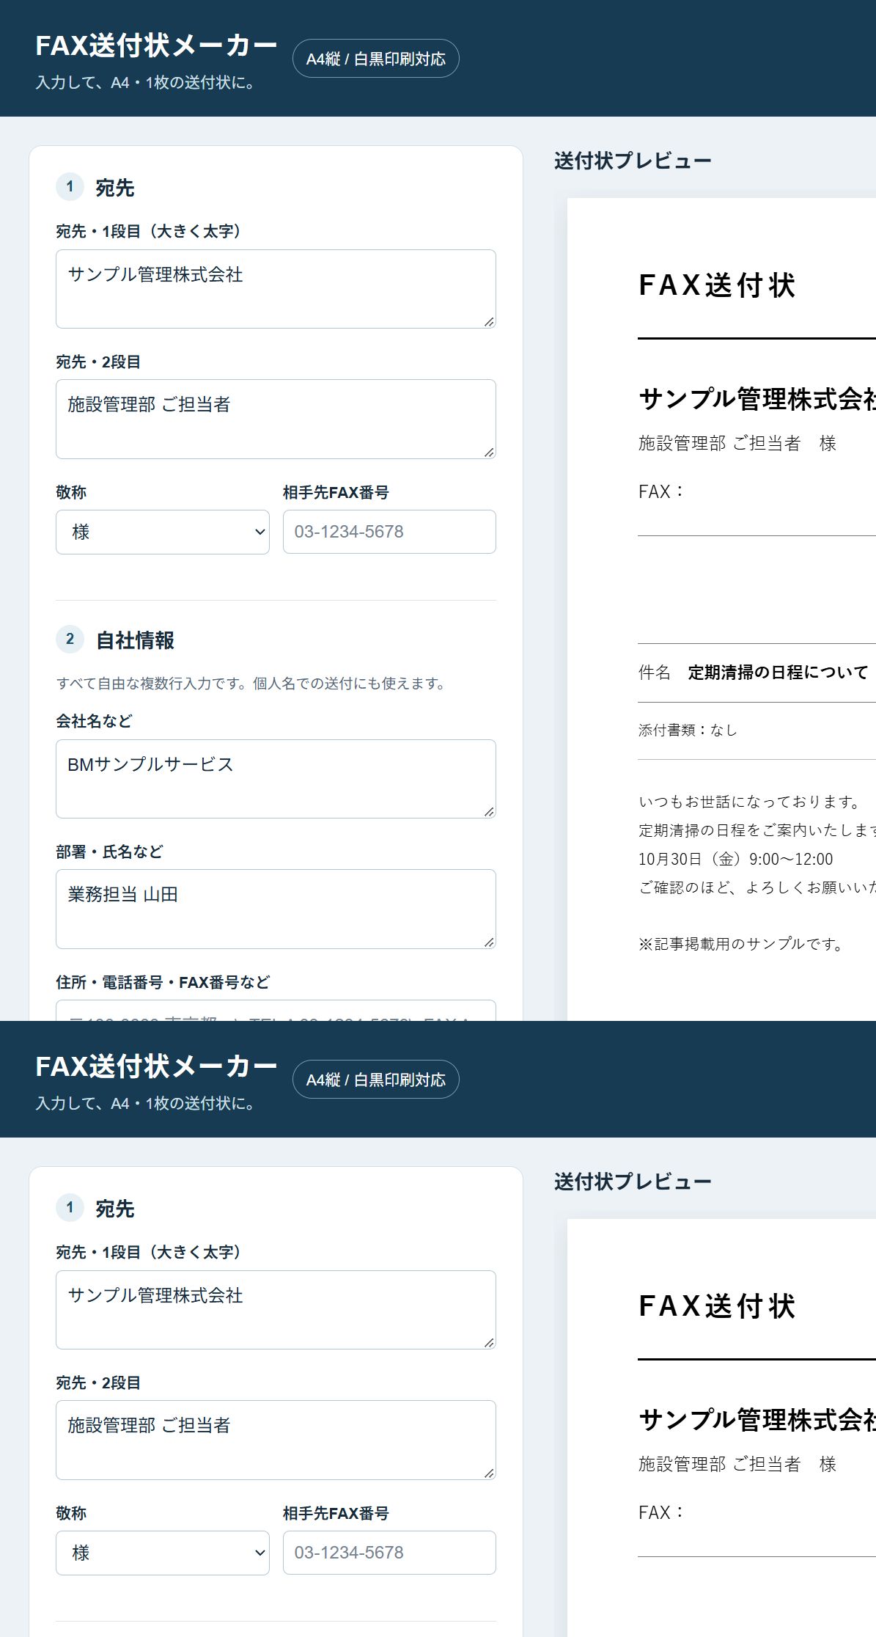This screenshot has height=1637, width=876.
Task: Focus the upper 宛先・2段目 textarea
Action: click(276, 420)
